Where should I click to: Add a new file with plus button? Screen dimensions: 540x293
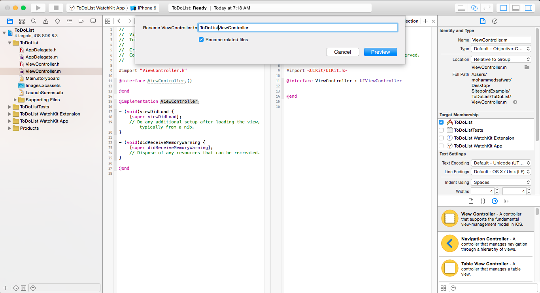tap(5, 288)
